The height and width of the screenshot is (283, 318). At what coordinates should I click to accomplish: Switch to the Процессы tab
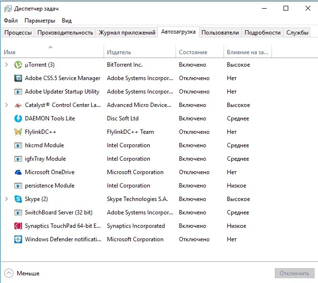coord(18,33)
